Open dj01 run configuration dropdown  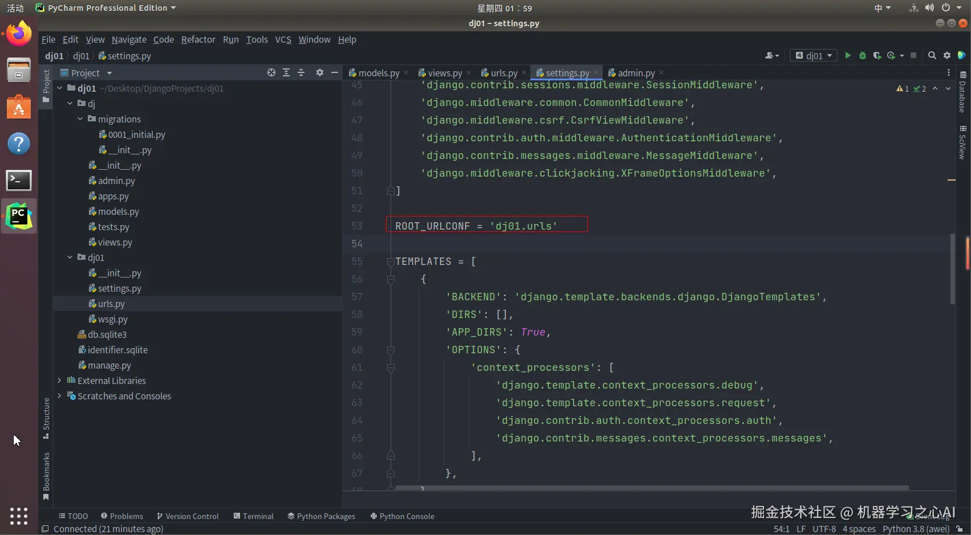(x=814, y=55)
